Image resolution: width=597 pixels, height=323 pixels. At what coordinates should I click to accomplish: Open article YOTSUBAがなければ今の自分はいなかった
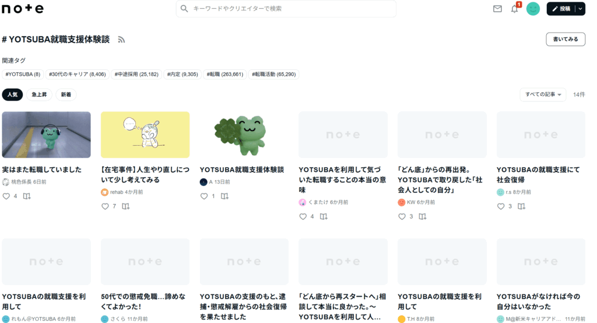coord(538,301)
